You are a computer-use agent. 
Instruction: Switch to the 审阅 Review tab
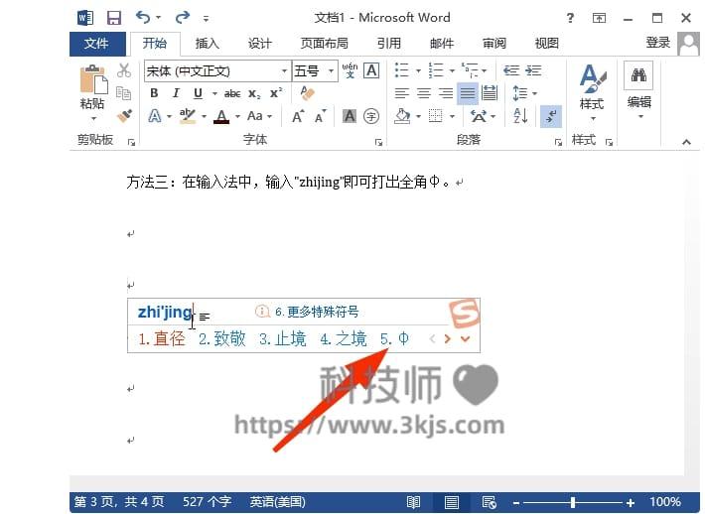[x=493, y=44]
